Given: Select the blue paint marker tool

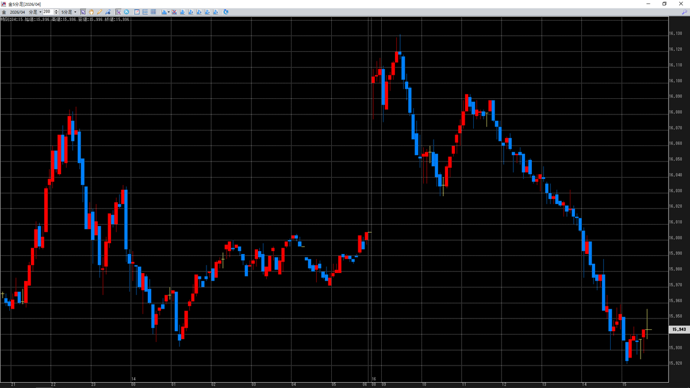Looking at the screenshot, I should pyautogui.click(x=108, y=11).
